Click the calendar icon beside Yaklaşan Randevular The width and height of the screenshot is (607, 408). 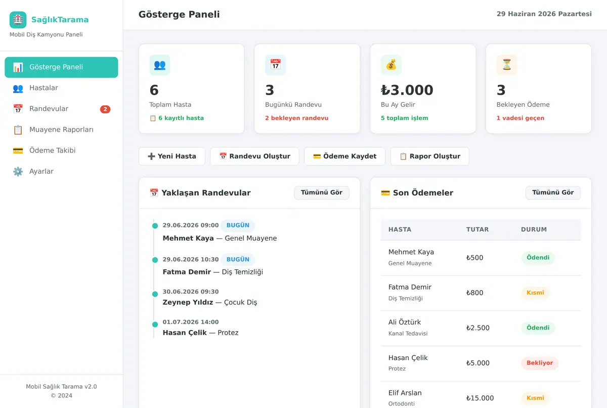coord(154,193)
